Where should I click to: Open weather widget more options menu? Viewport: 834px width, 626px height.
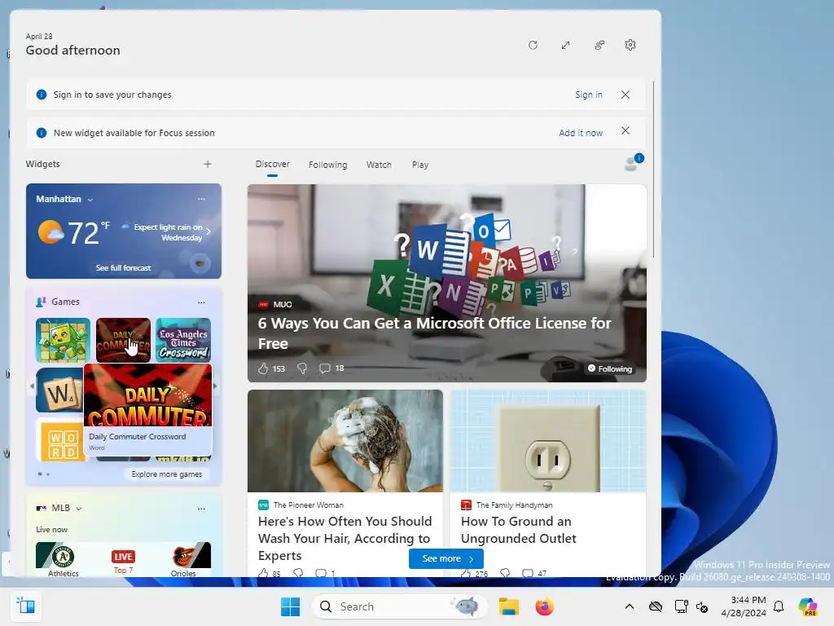201,199
